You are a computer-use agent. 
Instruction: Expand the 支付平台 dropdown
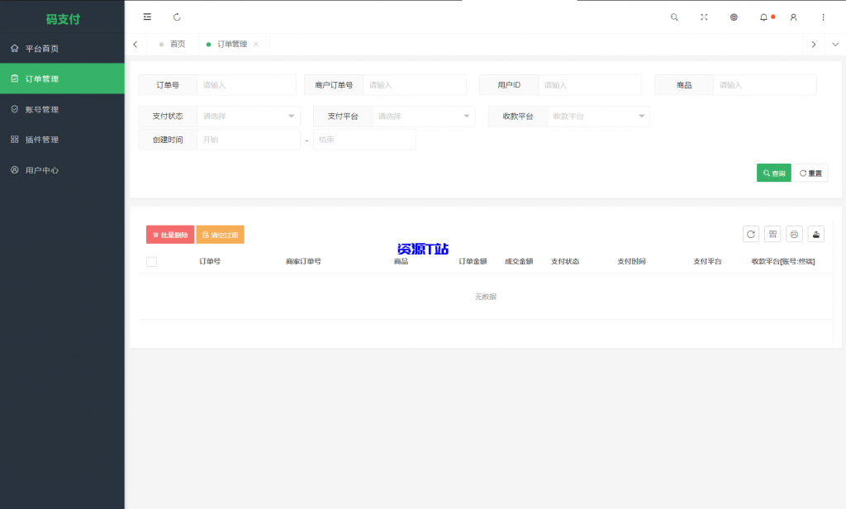[424, 116]
